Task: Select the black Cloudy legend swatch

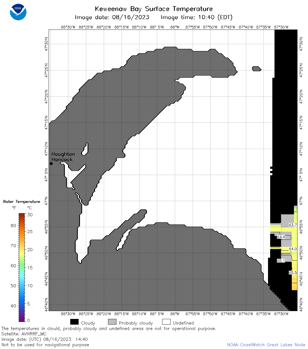Action: pyautogui.click(x=74, y=322)
